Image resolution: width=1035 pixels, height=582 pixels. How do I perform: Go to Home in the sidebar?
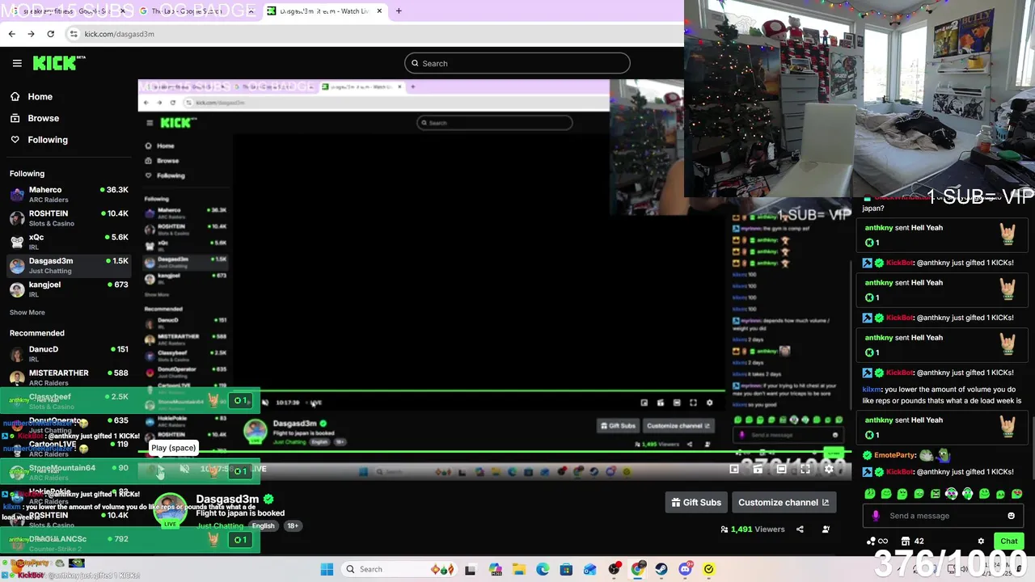pyautogui.click(x=40, y=96)
